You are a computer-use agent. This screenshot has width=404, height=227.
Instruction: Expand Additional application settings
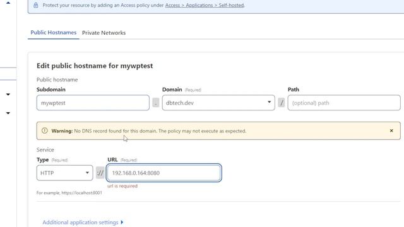point(83,222)
